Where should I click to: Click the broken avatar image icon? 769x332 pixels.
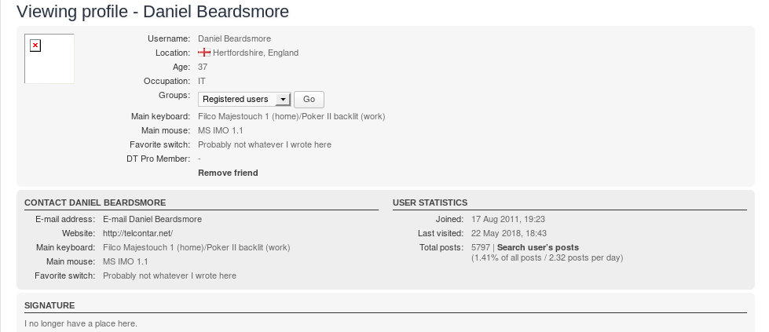35,46
